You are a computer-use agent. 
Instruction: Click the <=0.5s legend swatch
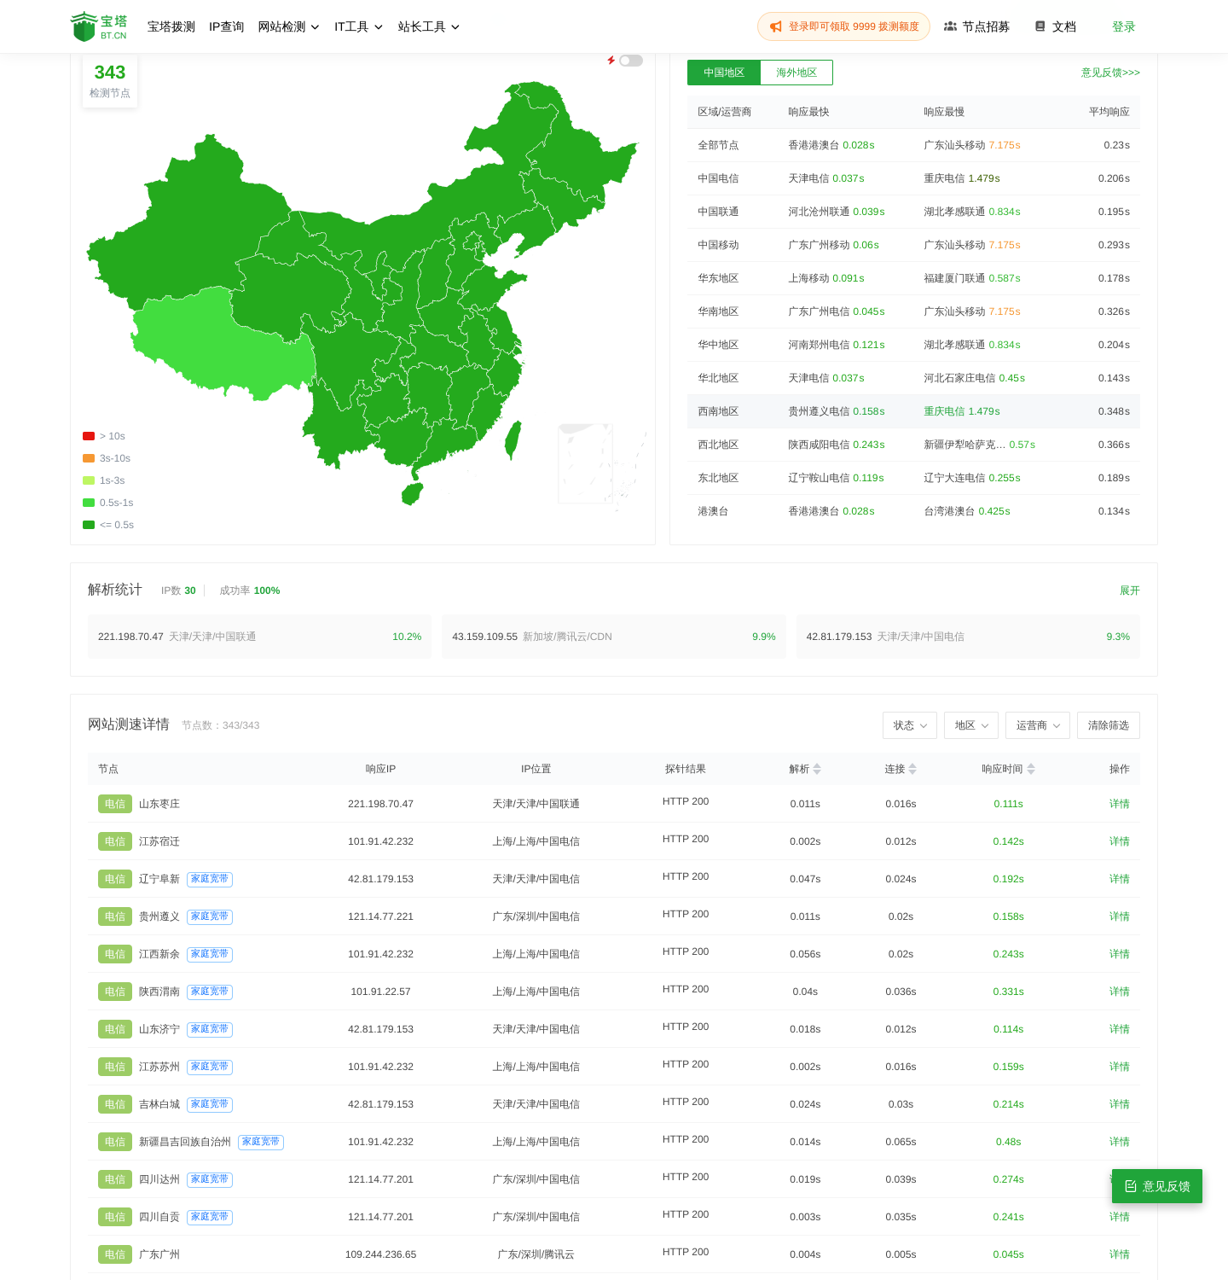[x=89, y=525]
